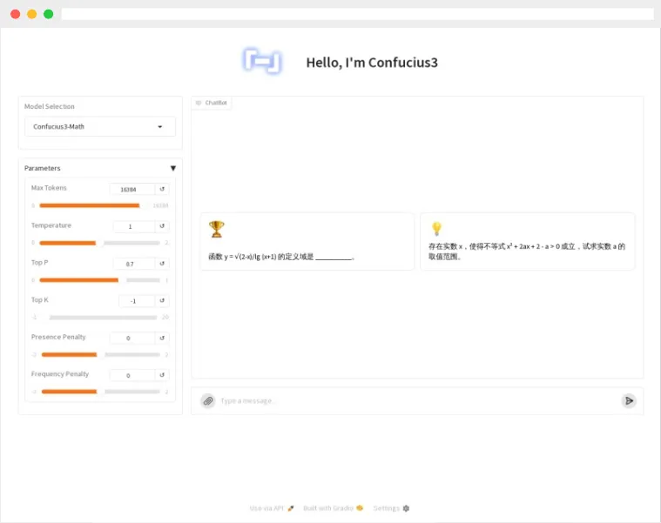Select the trophy example math question
Viewport: 661px width, 523px height.
pos(307,242)
